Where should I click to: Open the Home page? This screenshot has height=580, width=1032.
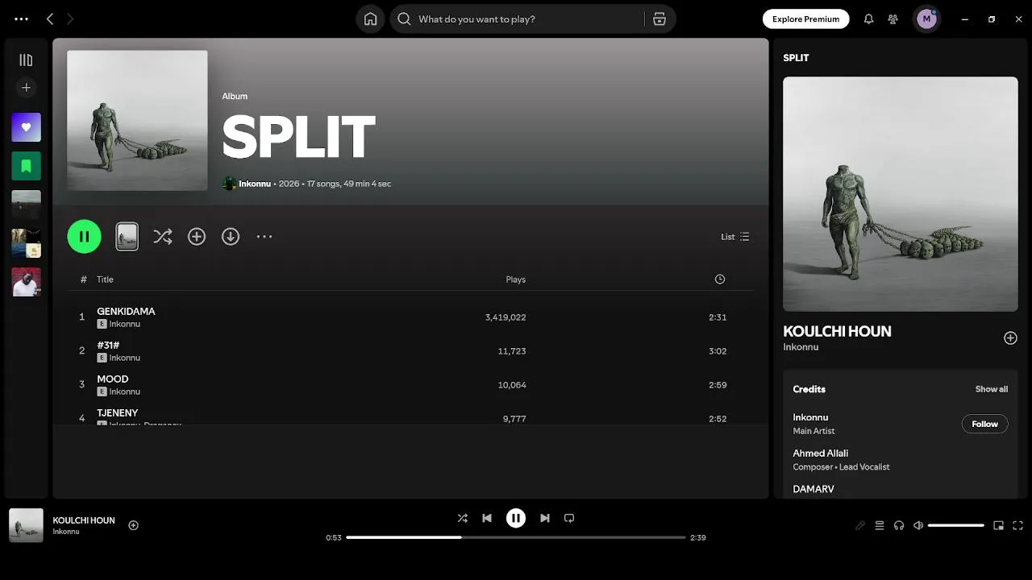point(370,19)
